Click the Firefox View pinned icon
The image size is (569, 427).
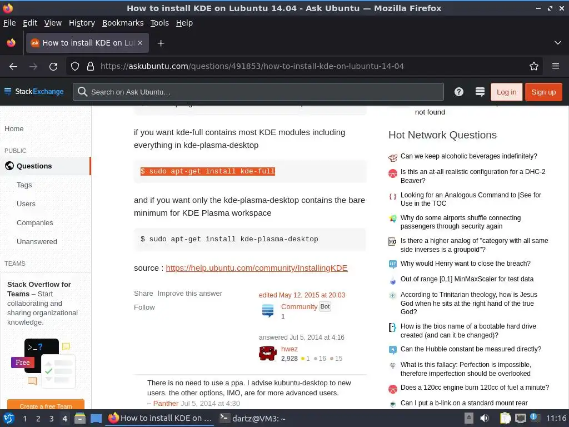pos(11,43)
